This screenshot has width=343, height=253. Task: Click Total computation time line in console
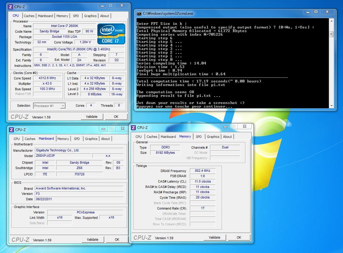pyautogui.click(x=199, y=81)
